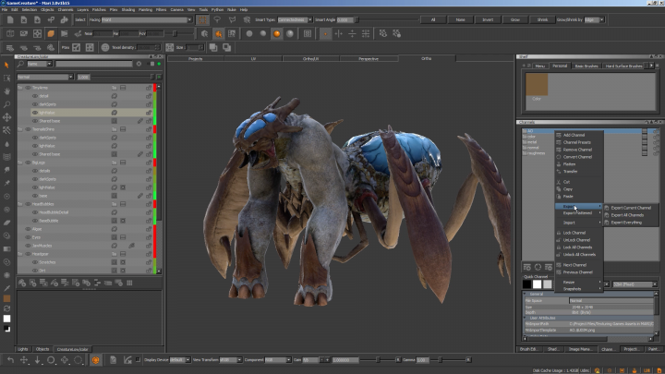Click the full lighting orange sphere icon

[276, 33]
